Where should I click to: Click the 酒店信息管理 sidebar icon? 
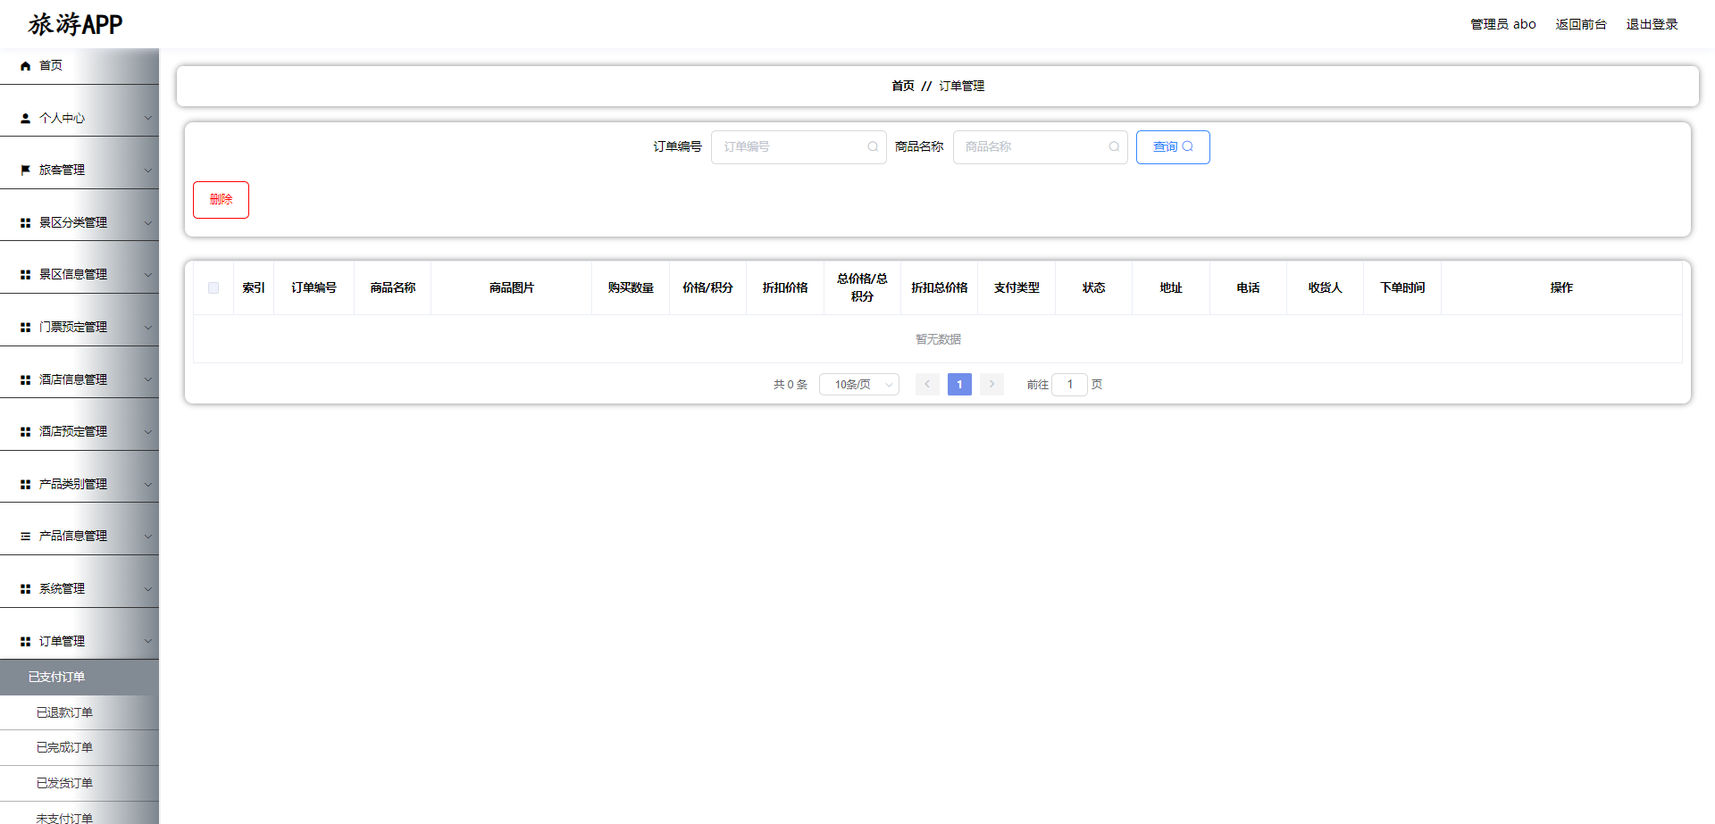point(24,379)
